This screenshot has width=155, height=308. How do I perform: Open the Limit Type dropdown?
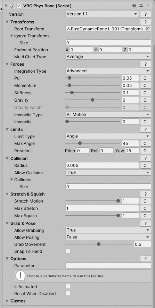point(108,136)
